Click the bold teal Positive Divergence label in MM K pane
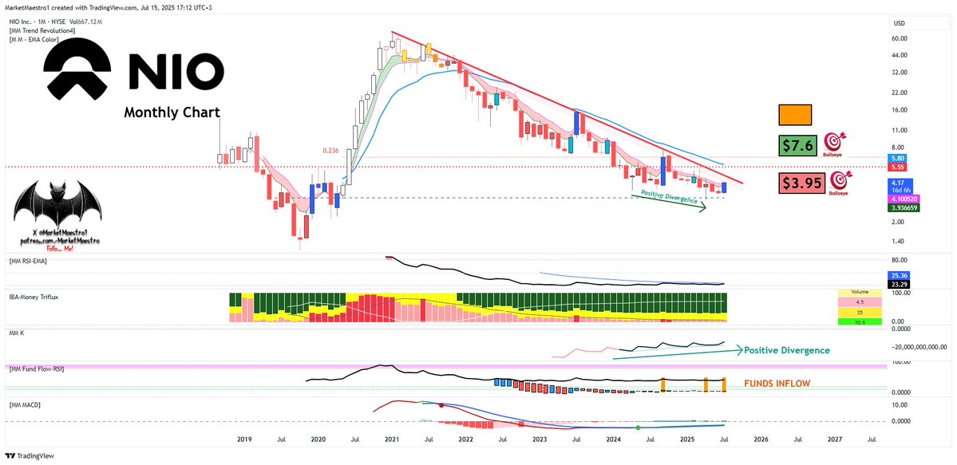The height and width of the screenshot is (465, 957). coord(787,350)
